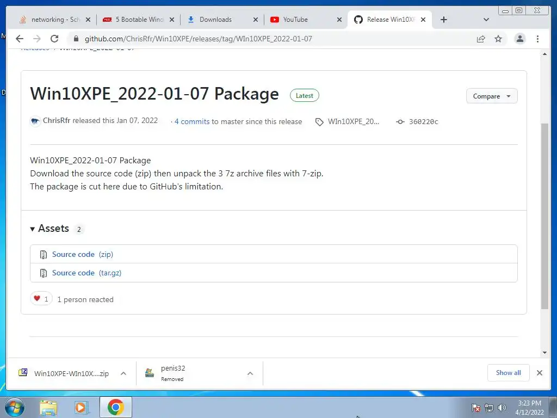Close the Downloads tab
The height and width of the screenshot is (418, 557).
[x=256, y=20]
